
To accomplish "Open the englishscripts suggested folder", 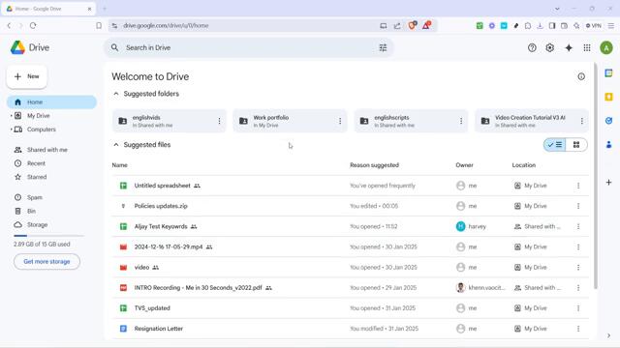I will [x=411, y=121].
